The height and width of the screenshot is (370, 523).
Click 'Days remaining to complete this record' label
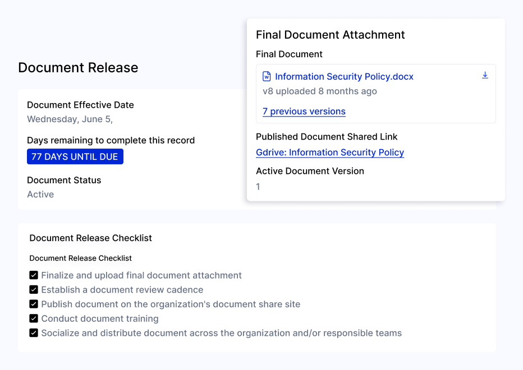click(111, 141)
